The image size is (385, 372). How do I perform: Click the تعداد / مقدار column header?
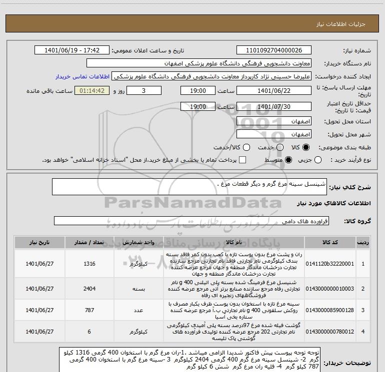pyautogui.click(x=89, y=243)
